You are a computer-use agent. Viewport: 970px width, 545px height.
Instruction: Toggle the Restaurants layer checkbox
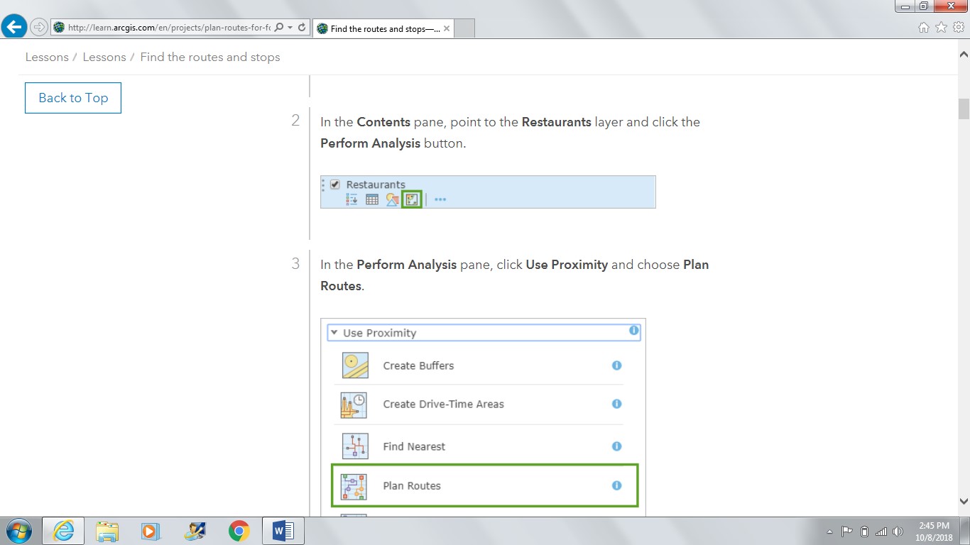(335, 185)
